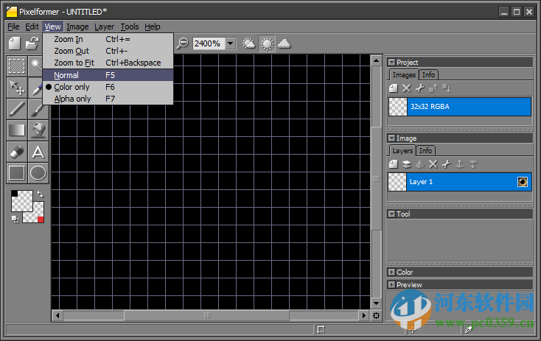Pick the Ellipse shape tool
Image resolution: width=541 pixels, height=341 pixels.
click(x=38, y=173)
